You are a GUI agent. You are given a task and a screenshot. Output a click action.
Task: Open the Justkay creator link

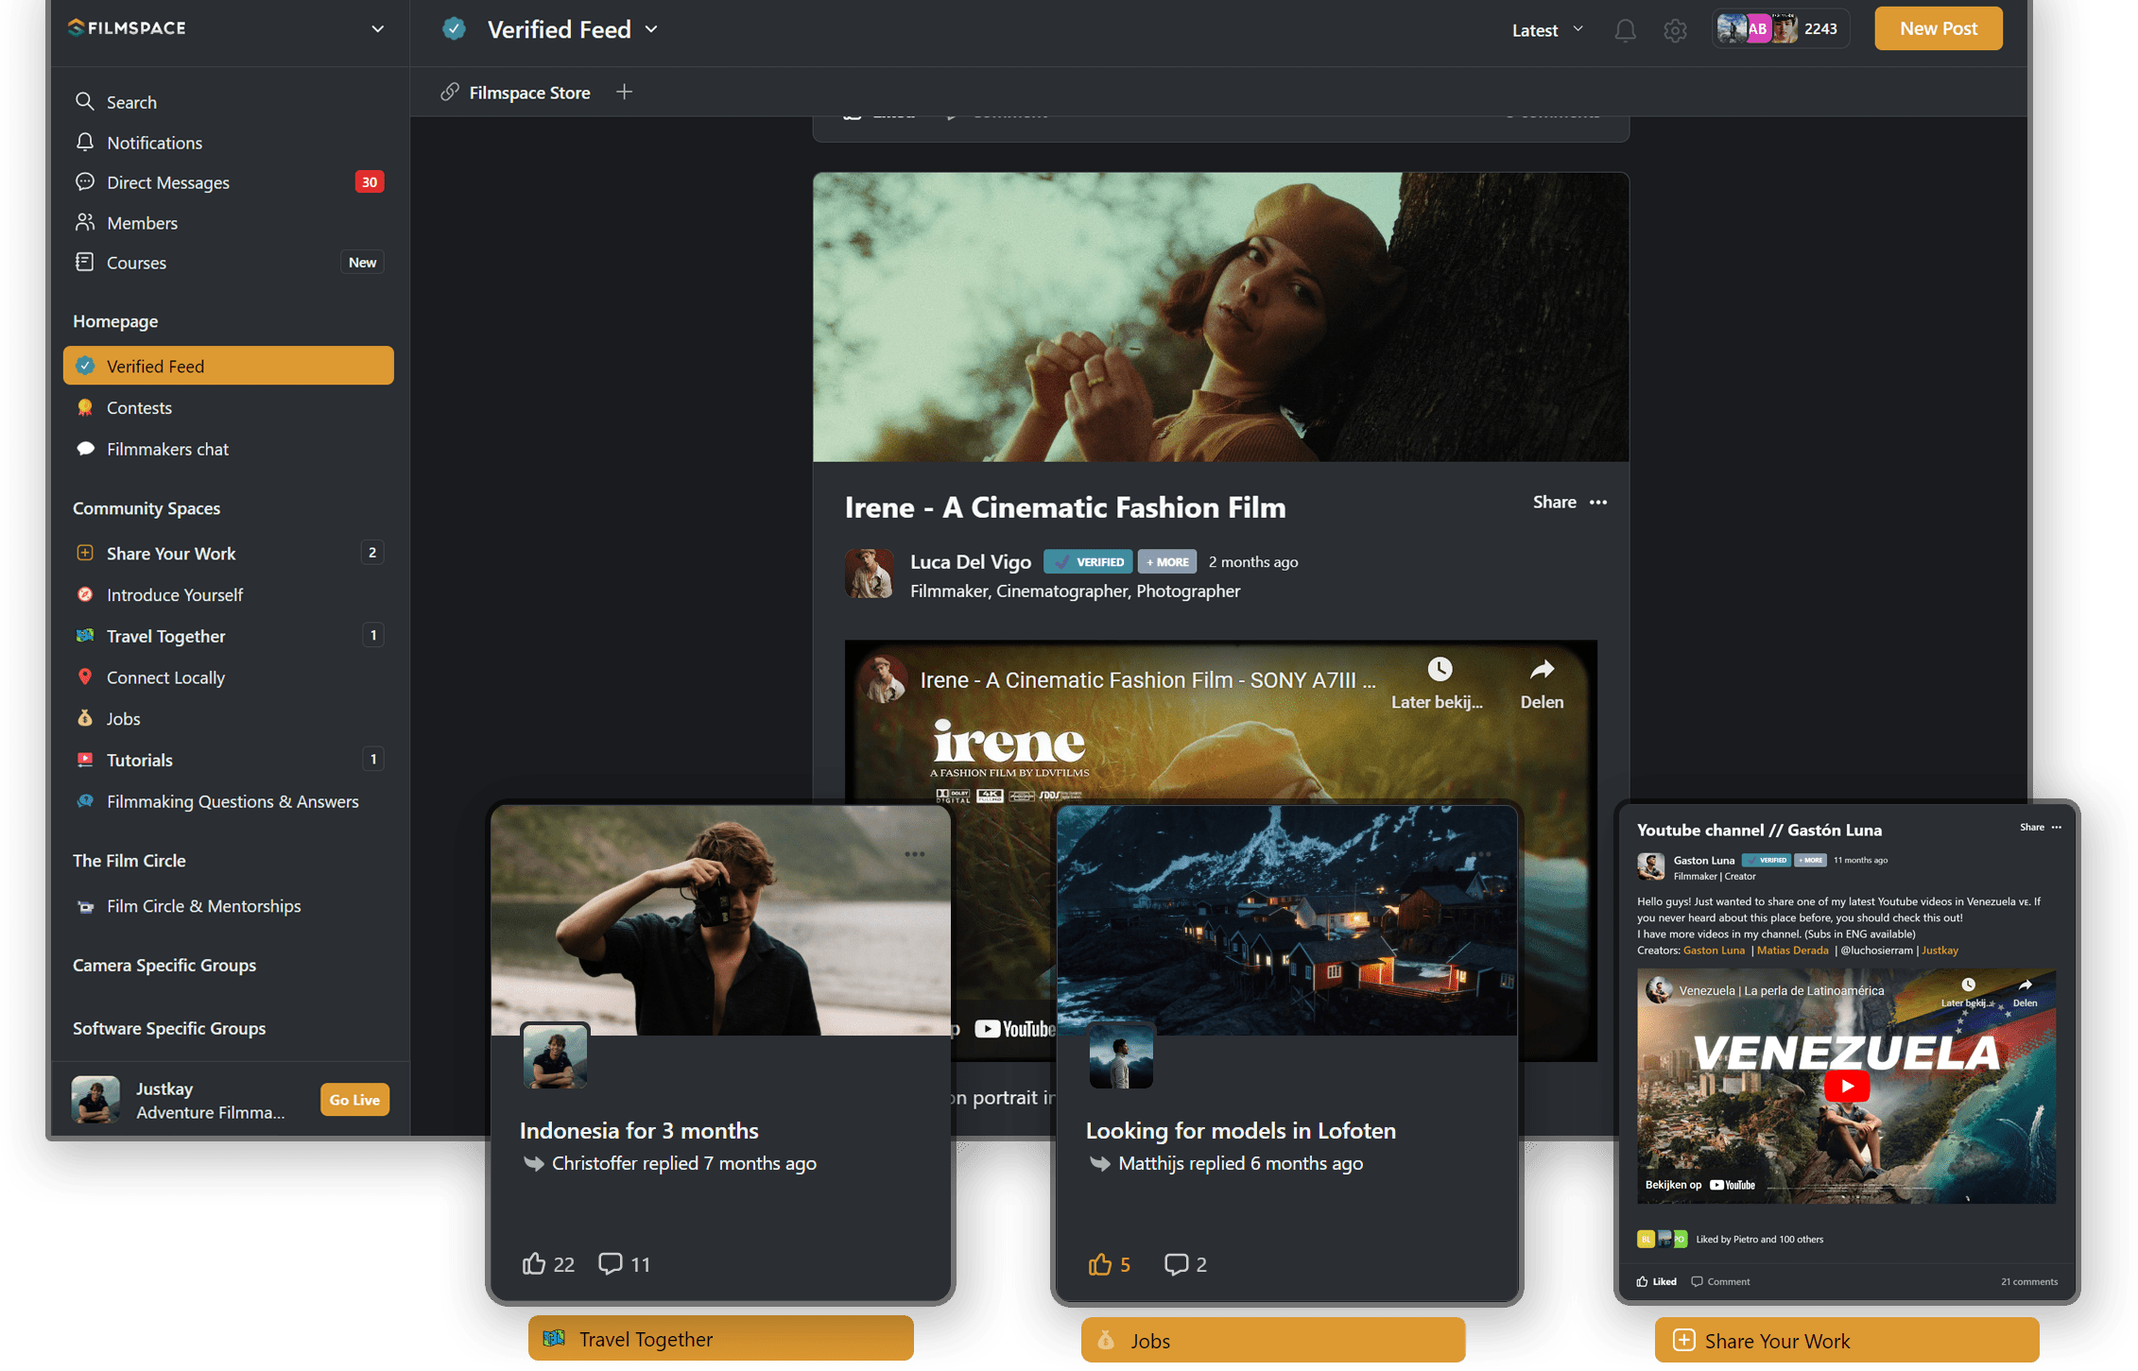point(1940,951)
